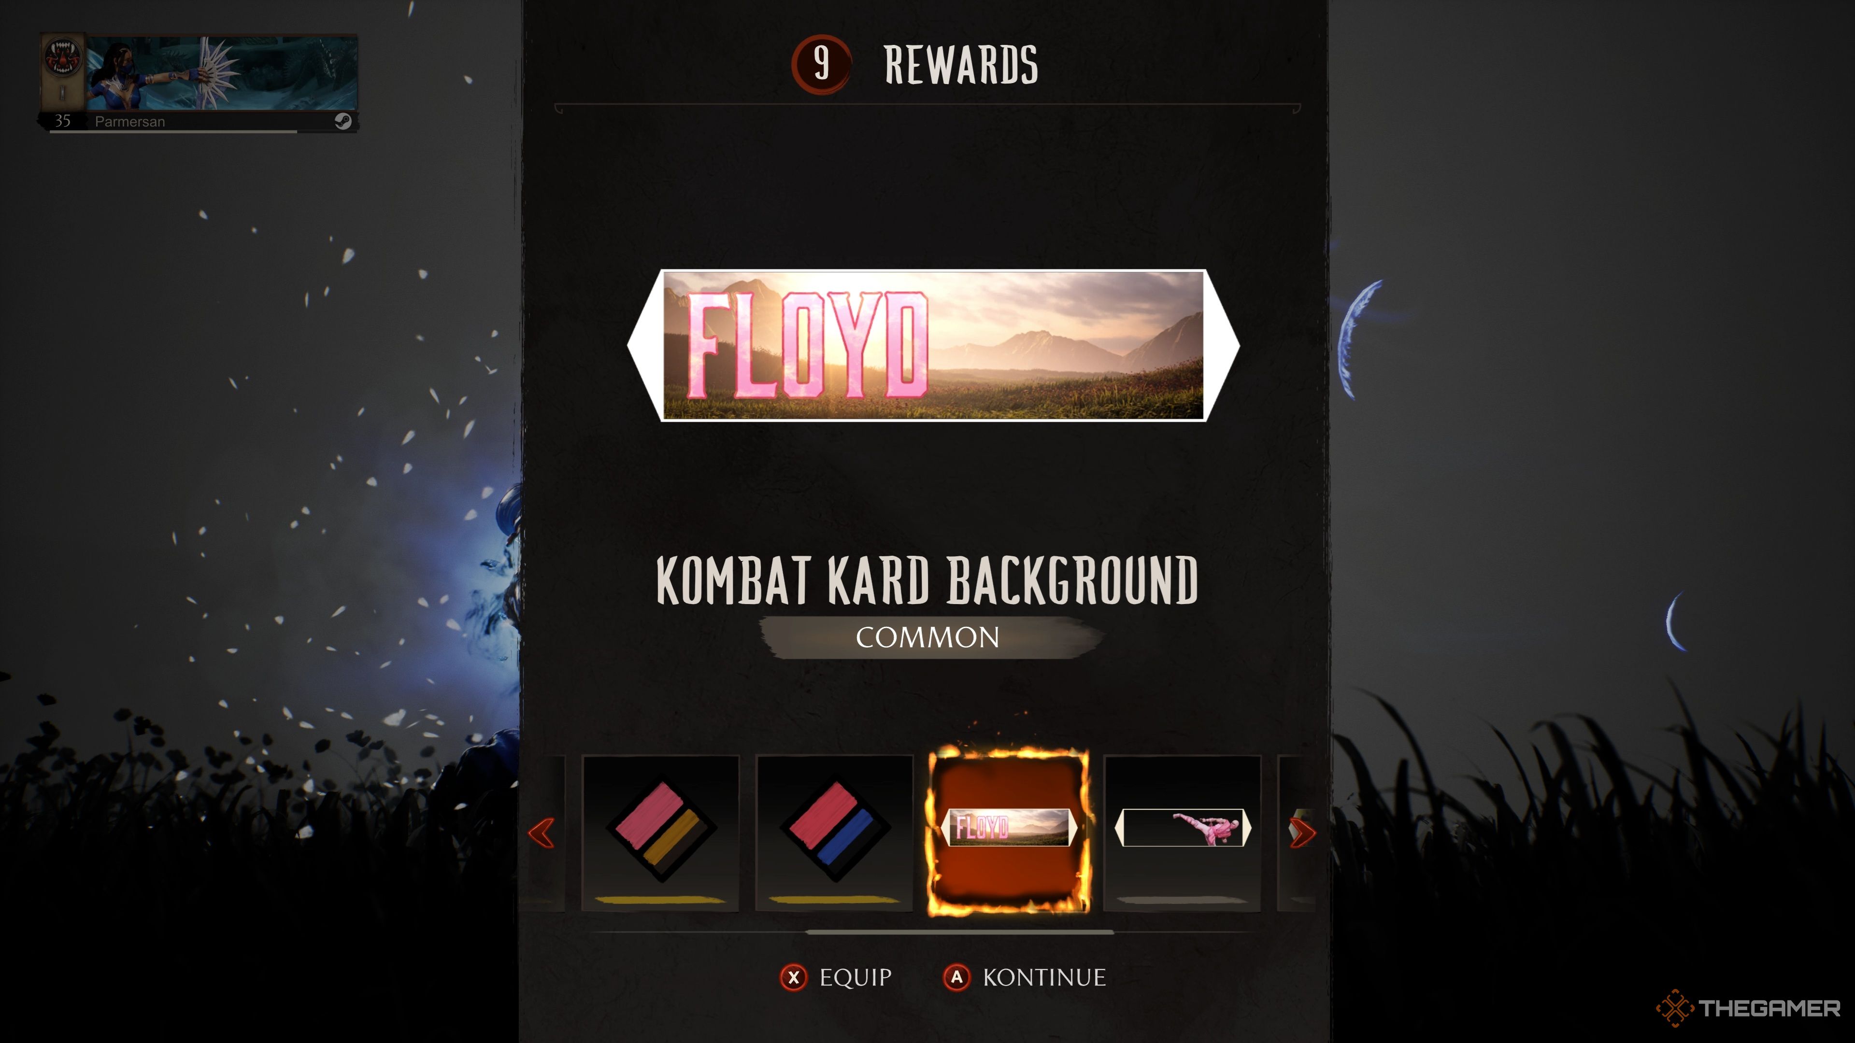Click the EQUIP label

tap(856, 977)
